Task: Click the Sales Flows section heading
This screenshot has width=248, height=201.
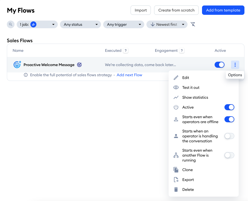Action: (20, 41)
